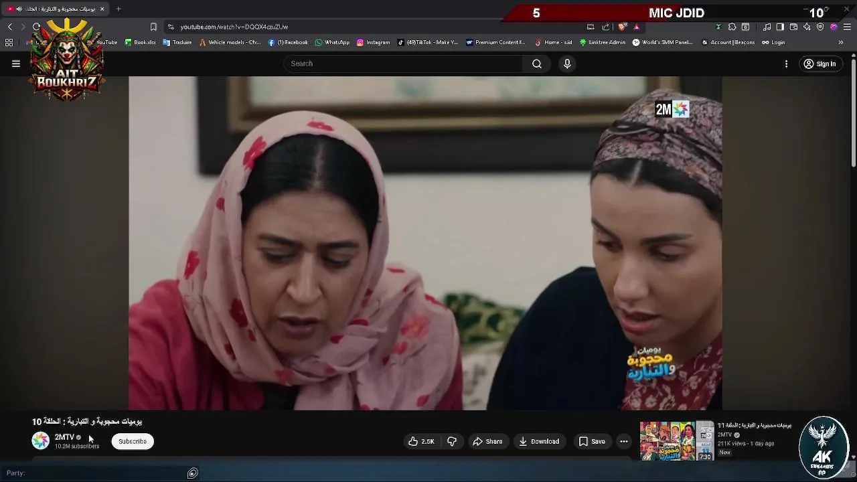
Task: Open more actions ellipsis under the video
Action: point(624,441)
